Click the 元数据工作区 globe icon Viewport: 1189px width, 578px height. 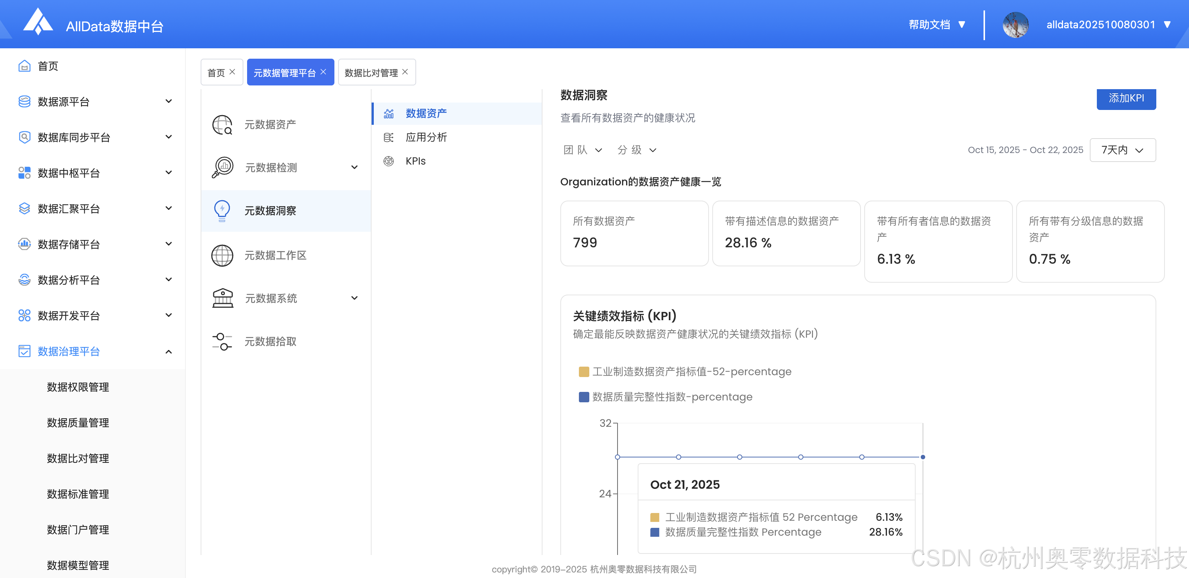[x=222, y=255]
